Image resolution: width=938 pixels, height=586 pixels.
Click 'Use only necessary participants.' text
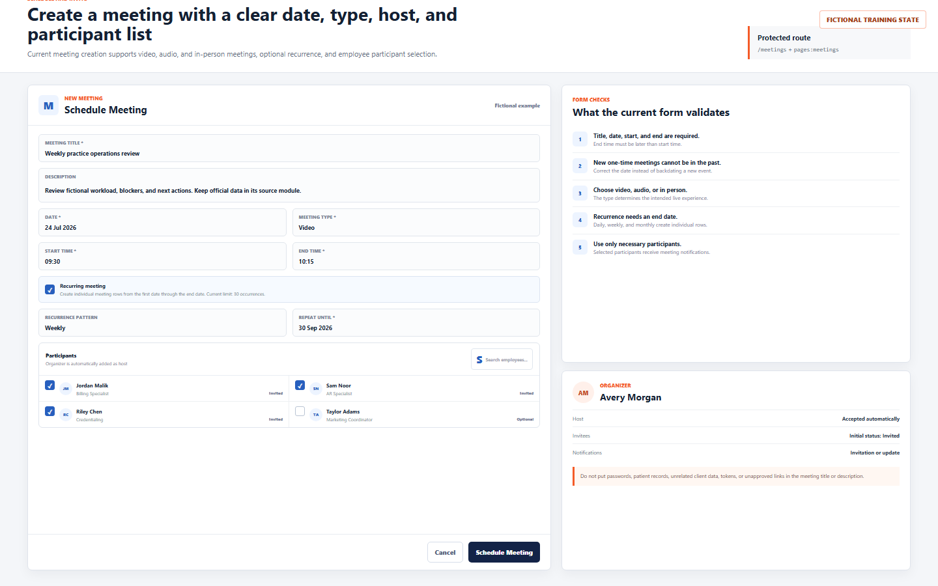pos(637,244)
